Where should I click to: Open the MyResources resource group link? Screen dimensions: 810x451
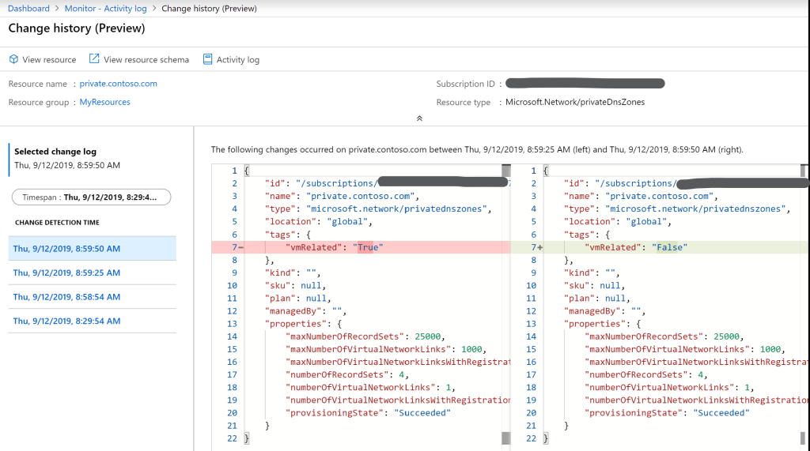pos(104,103)
